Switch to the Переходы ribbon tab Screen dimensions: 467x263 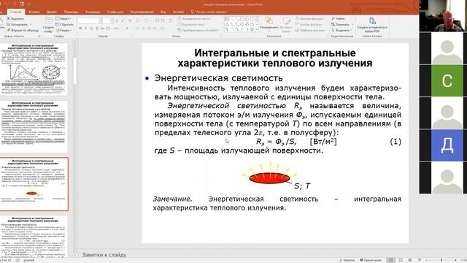tap(72, 12)
